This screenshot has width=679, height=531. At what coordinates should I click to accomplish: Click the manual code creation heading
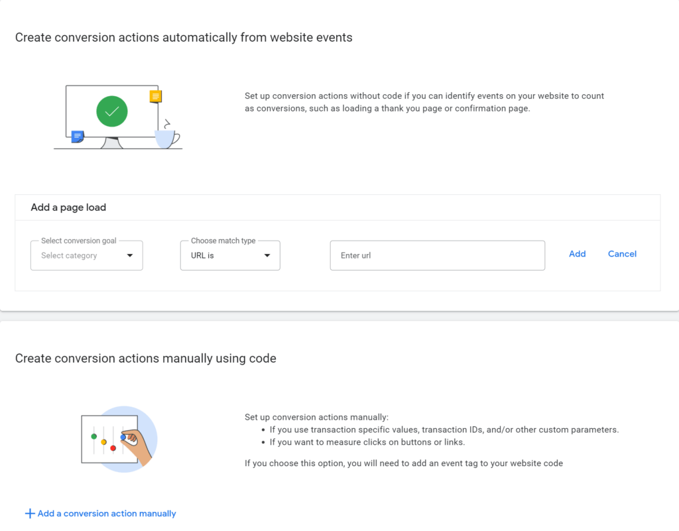(x=146, y=358)
